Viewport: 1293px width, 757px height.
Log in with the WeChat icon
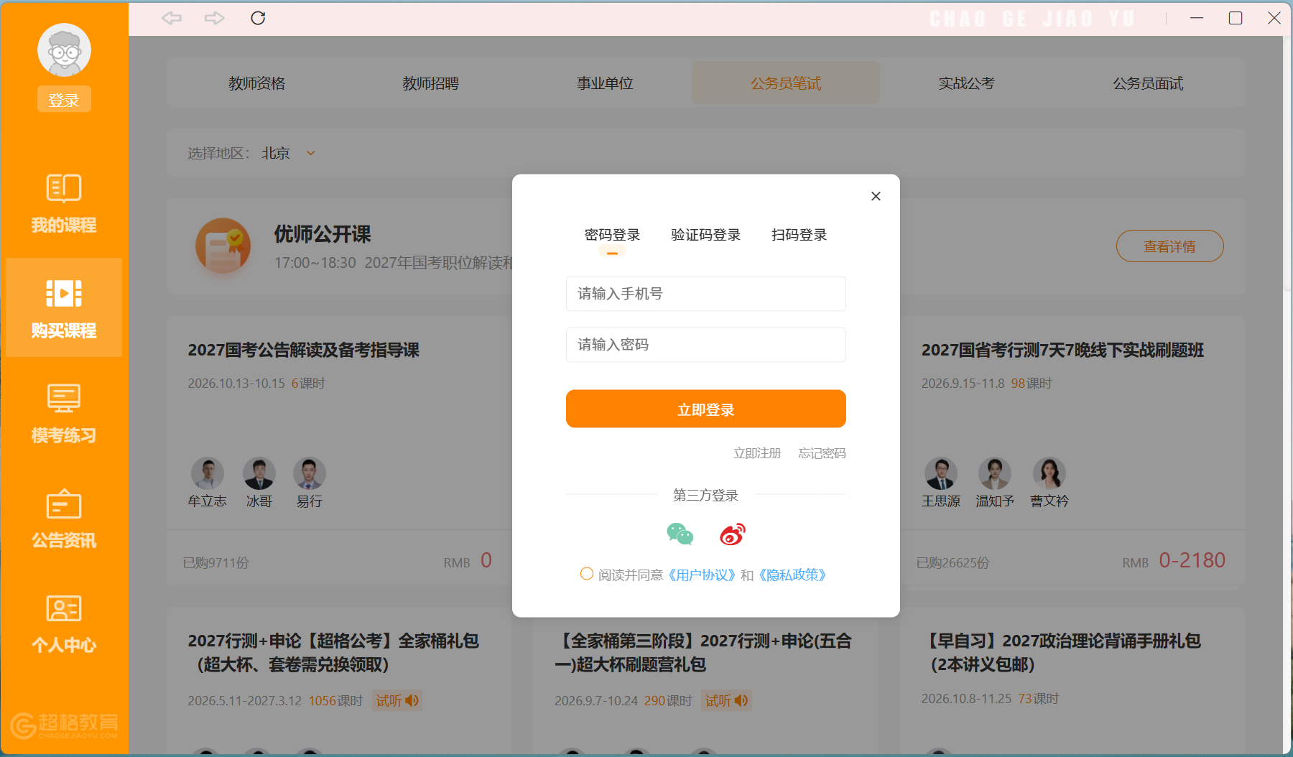(x=680, y=534)
